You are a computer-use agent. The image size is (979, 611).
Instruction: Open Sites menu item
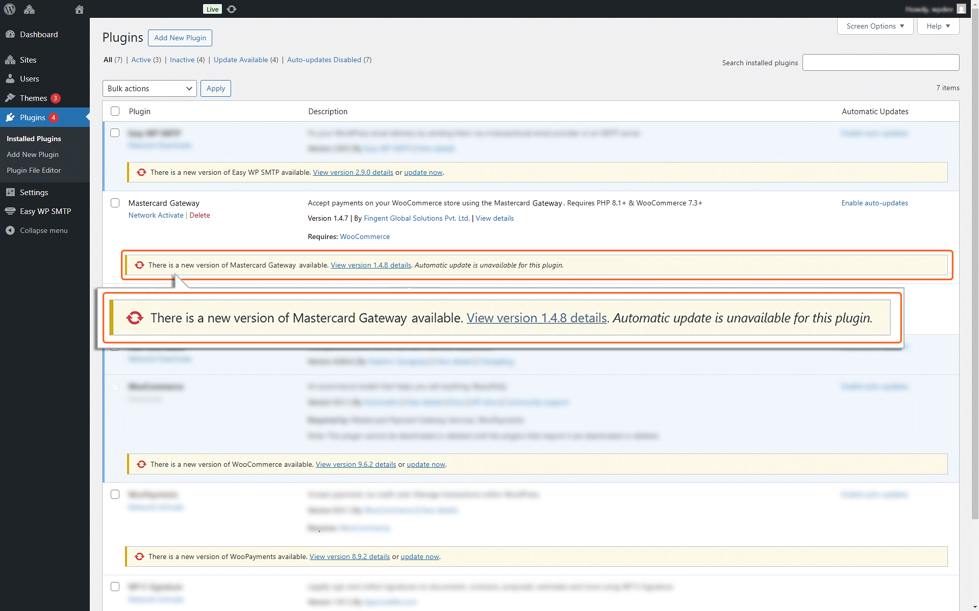click(28, 60)
